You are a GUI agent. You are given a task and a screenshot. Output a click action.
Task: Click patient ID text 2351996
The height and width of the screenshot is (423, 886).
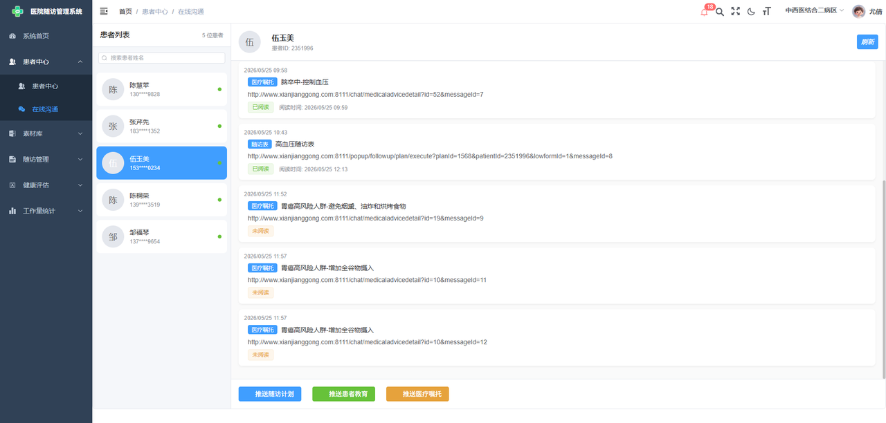click(292, 48)
